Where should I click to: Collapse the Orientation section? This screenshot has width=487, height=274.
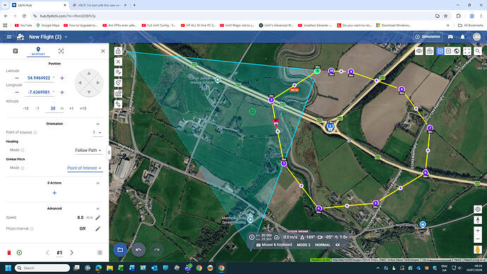(98, 124)
